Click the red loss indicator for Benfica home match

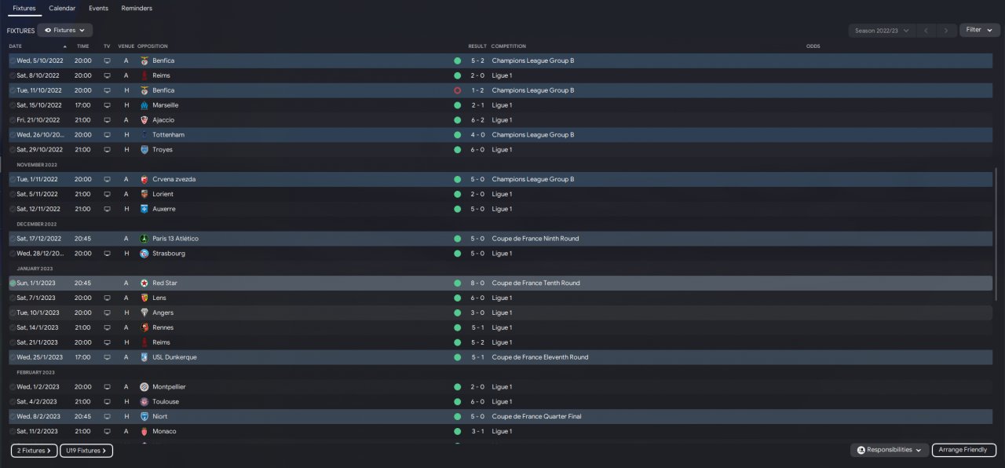(x=457, y=90)
